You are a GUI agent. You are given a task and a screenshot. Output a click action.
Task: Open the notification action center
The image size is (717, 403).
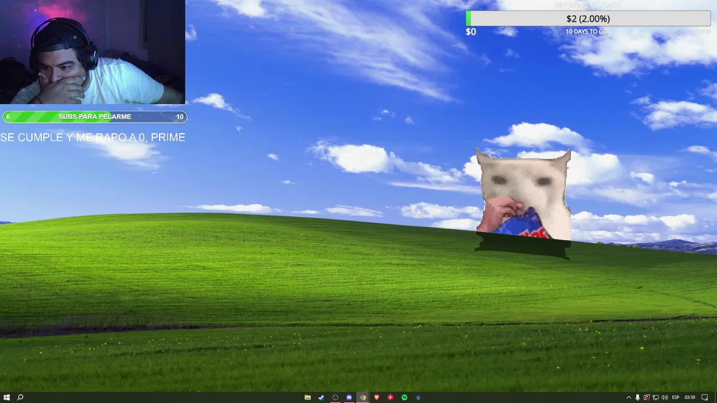705,397
